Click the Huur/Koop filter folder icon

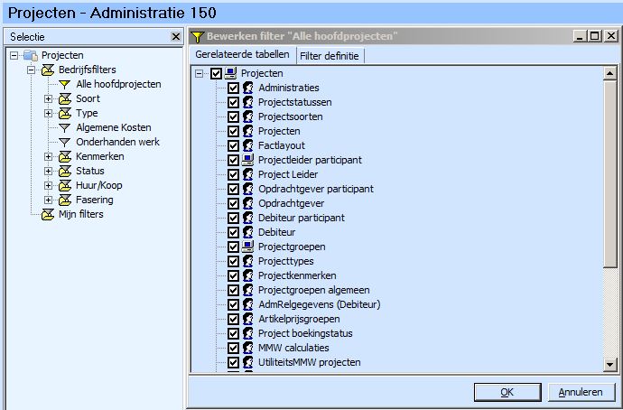[x=65, y=185]
